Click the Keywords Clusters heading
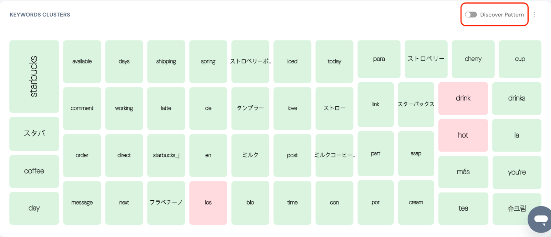The height and width of the screenshot is (237, 551). (x=40, y=15)
